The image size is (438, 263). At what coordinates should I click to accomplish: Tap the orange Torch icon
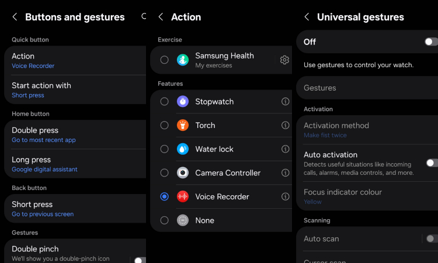pyautogui.click(x=183, y=125)
